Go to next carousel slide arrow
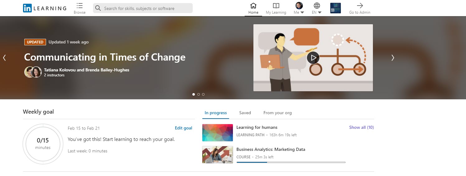This screenshot has height=176, width=466. (x=393, y=58)
